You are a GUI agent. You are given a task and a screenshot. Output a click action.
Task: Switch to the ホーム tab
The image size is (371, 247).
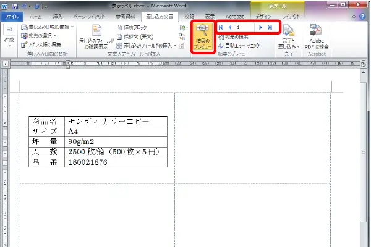(x=35, y=17)
